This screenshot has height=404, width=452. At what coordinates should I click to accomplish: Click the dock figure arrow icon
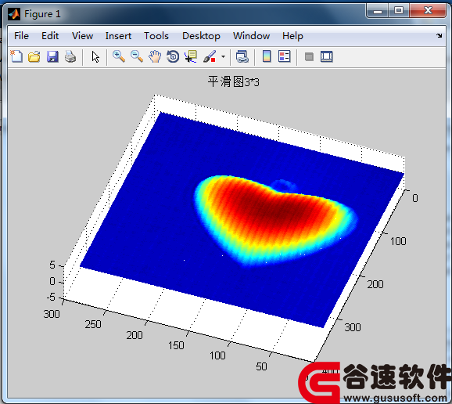tap(439, 35)
